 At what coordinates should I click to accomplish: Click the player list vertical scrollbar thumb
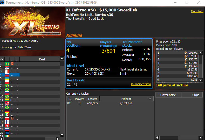tap(62, 64)
